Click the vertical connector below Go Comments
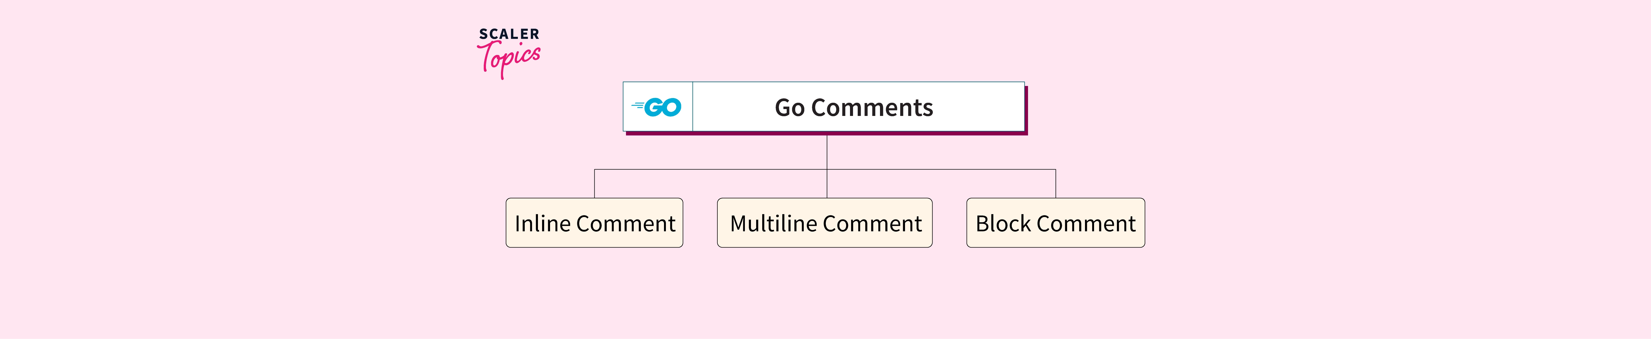Viewport: 1651px width, 339px height. pyautogui.click(x=827, y=152)
